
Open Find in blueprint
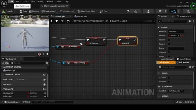(104, 11)
